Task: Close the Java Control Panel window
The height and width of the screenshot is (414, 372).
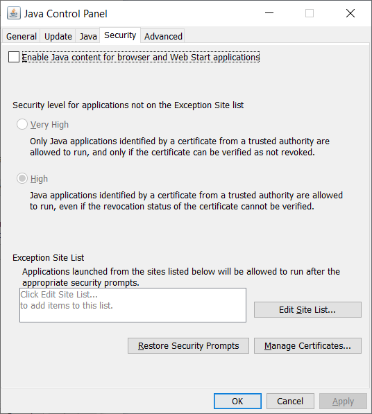Action: (x=350, y=13)
